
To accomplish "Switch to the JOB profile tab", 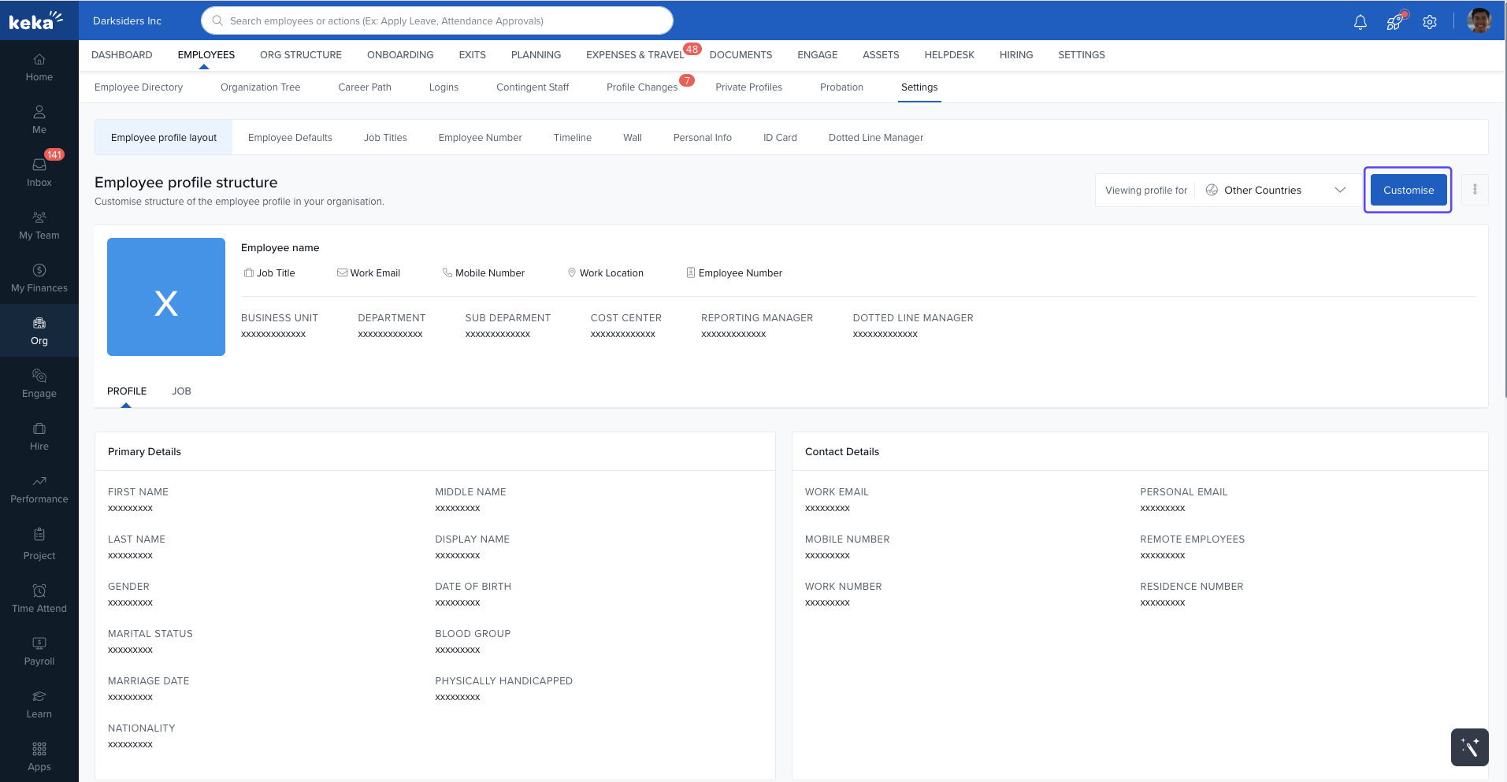I will pyautogui.click(x=181, y=391).
